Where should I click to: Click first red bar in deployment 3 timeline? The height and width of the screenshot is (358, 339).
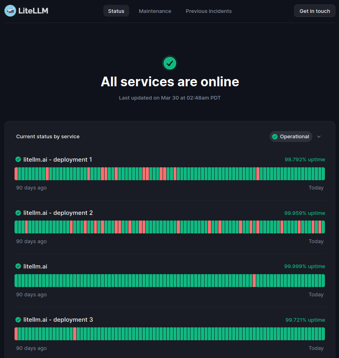coord(16,334)
